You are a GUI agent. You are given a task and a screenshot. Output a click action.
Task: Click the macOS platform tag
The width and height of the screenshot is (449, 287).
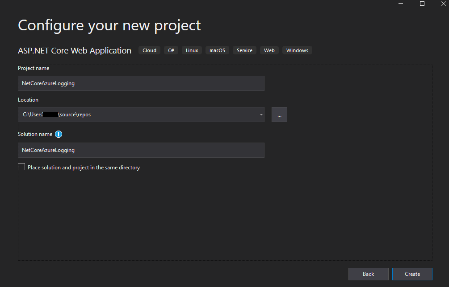coord(217,50)
